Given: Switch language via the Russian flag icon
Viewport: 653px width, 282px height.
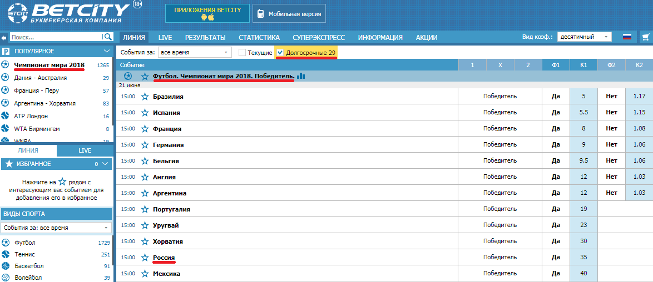Looking at the screenshot, I should point(627,37).
